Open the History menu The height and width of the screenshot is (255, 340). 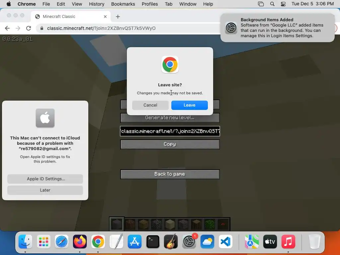click(x=97, y=4)
